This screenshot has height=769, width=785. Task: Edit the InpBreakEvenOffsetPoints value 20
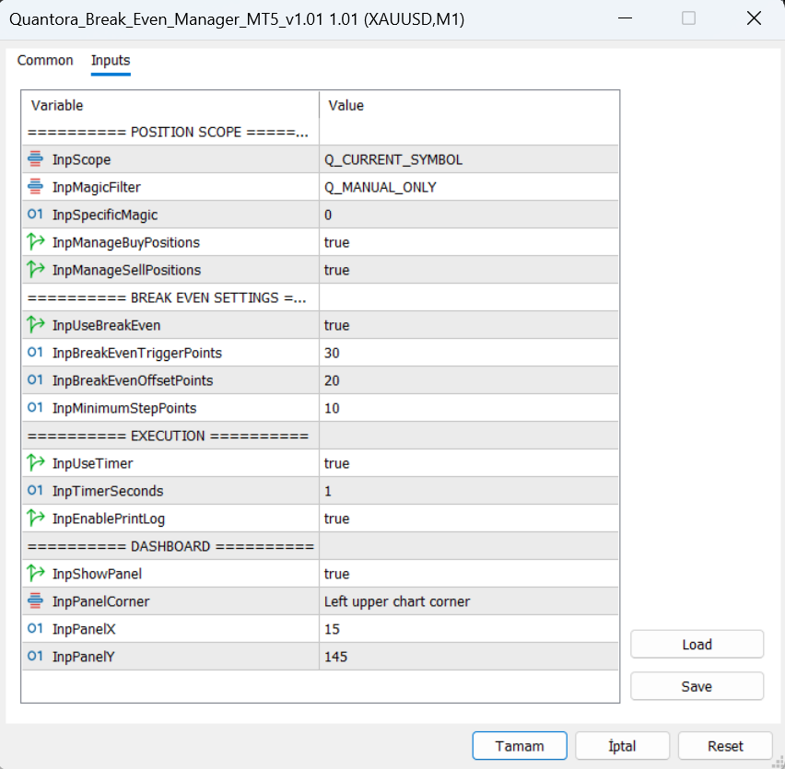(469, 380)
